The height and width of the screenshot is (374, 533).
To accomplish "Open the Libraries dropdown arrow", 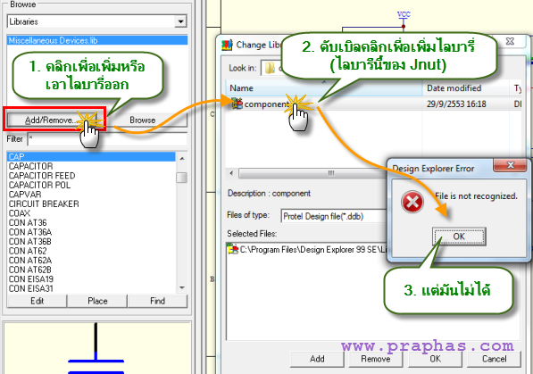I will coord(180,21).
